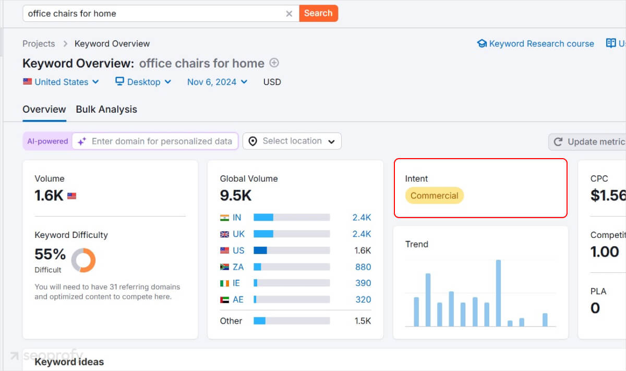Click the tallest bar in Trend chart
The image size is (626, 371).
498,293
